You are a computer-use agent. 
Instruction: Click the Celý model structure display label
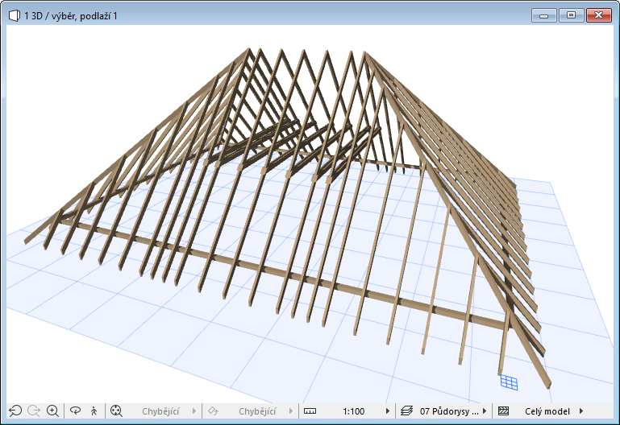coord(547,411)
